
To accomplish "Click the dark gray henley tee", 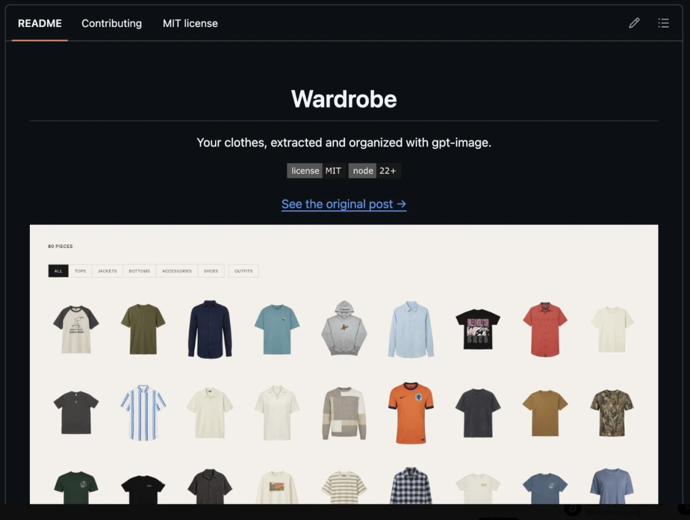I will [76, 412].
